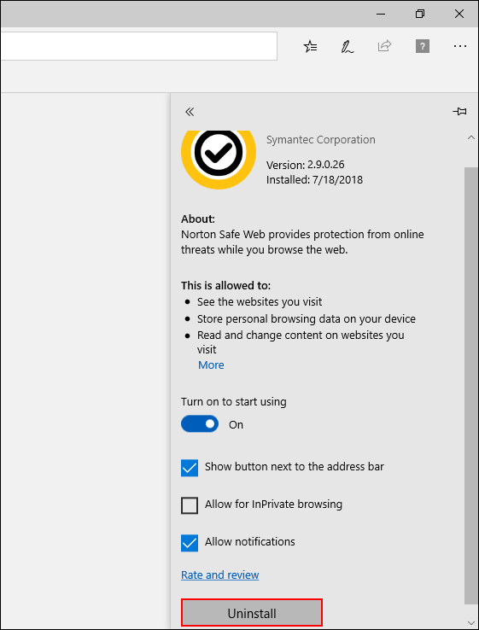Click the Norton question mark extension button
This screenshot has width=479, height=630.
point(423,46)
